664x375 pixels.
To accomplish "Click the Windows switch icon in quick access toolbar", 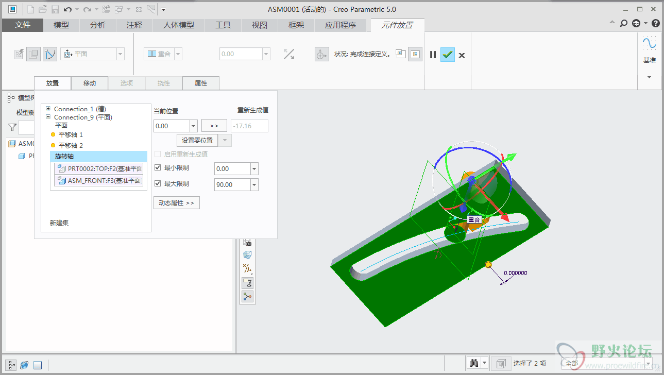I will [x=119, y=9].
